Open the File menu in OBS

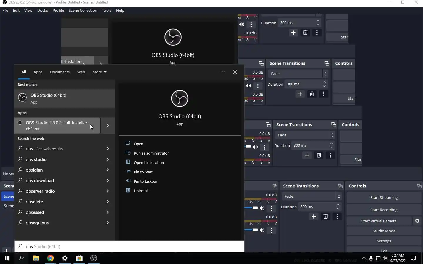[5, 10]
